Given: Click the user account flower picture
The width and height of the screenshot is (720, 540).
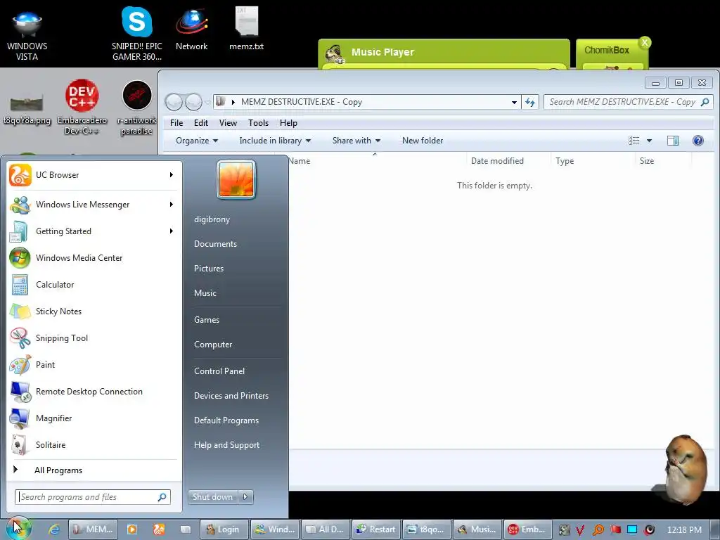Looking at the screenshot, I should pos(236,179).
